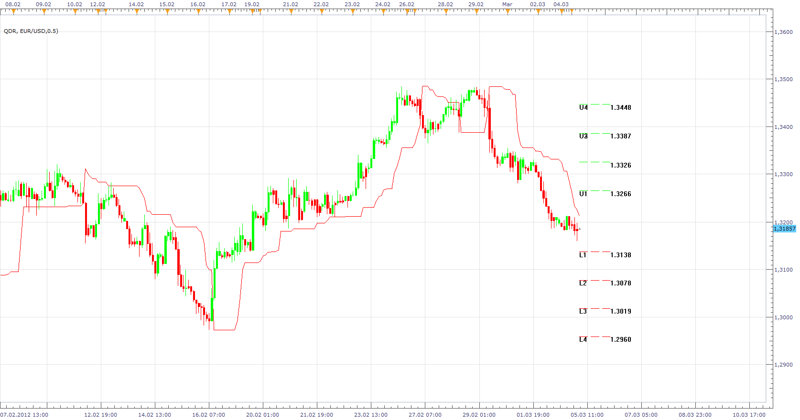Click the 1.3078 support value

tap(621, 283)
